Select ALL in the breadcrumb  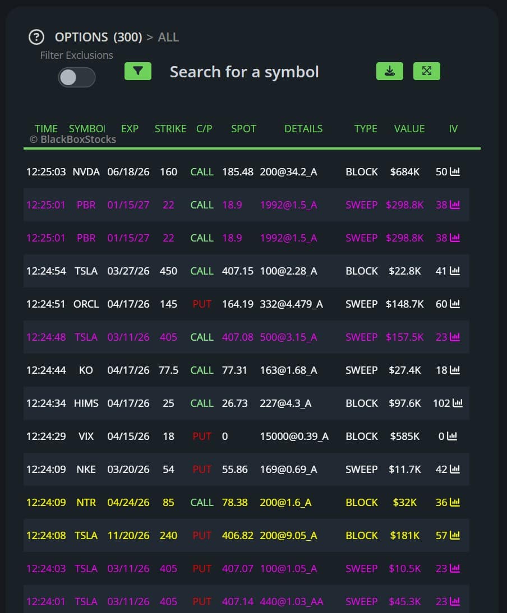(168, 37)
